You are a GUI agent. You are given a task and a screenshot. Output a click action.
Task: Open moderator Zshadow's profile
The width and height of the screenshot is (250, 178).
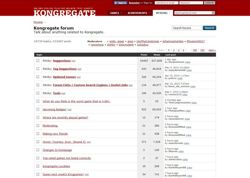click(143, 45)
